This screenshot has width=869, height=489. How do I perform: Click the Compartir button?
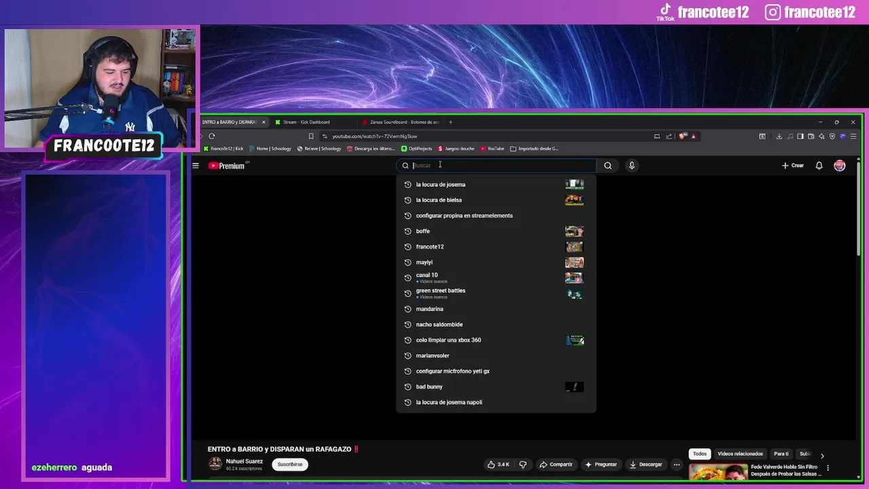[556, 465]
